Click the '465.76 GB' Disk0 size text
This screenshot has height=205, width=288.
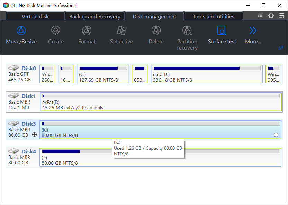coord(19,80)
